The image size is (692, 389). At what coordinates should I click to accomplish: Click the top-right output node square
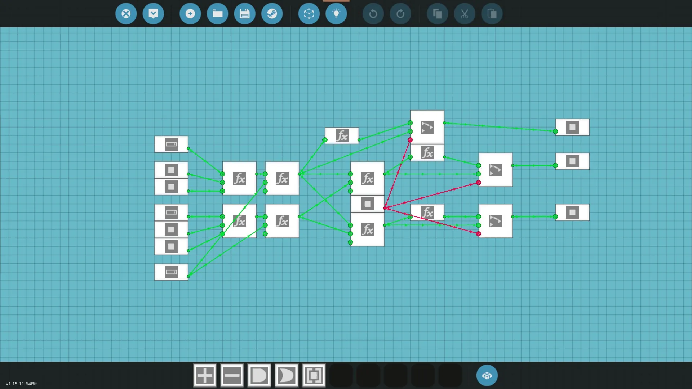[x=572, y=127]
